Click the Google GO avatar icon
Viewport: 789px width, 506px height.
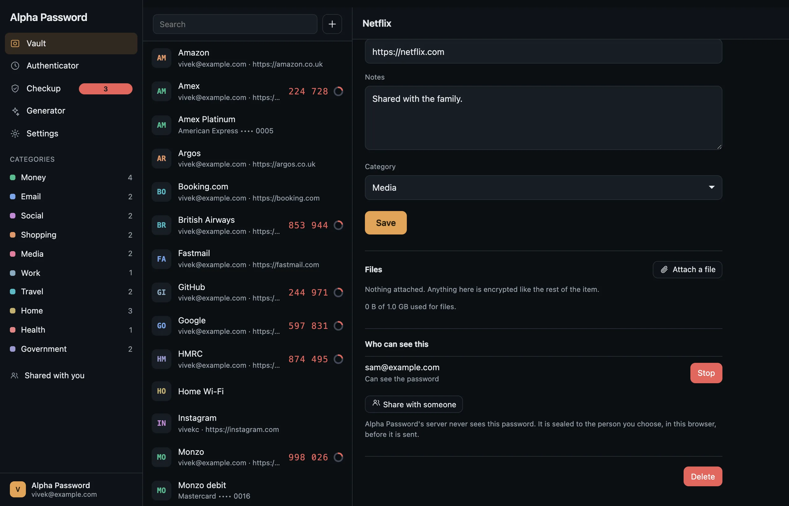click(161, 326)
